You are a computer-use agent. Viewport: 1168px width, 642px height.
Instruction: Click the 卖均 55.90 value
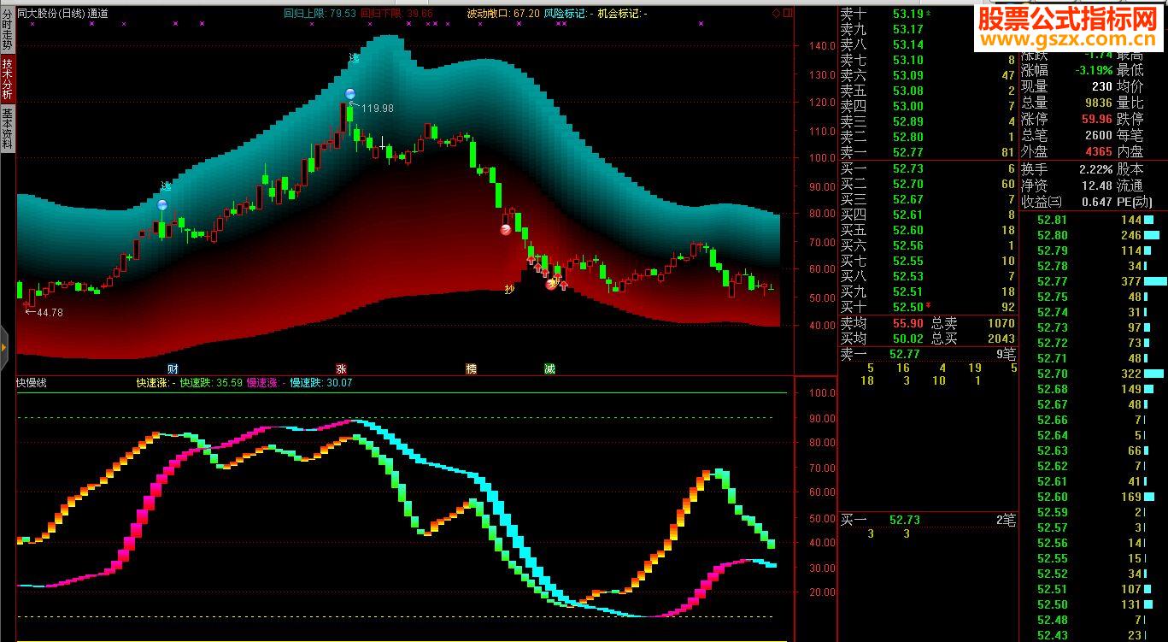coord(907,323)
